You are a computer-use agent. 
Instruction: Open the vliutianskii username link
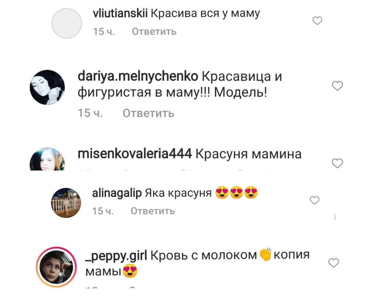[x=120, y=13]
